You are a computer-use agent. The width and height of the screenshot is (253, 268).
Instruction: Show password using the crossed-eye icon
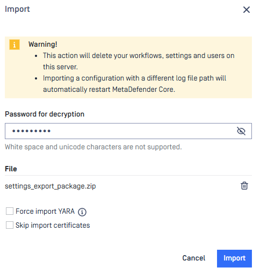(241, 131)
